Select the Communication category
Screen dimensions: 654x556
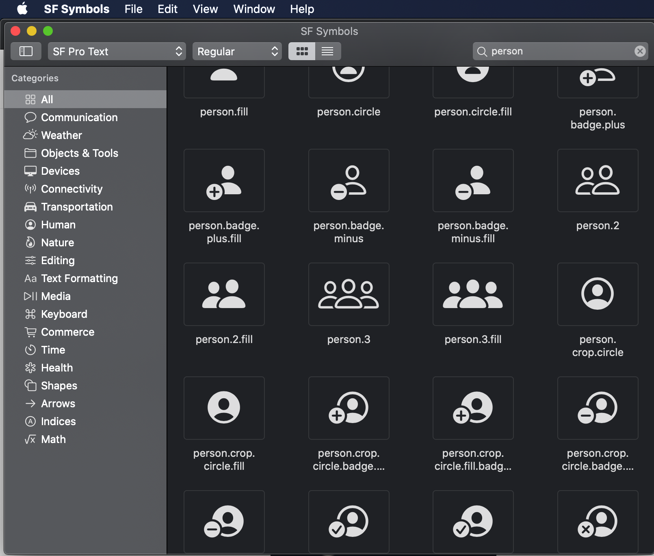tap(85, 117)
